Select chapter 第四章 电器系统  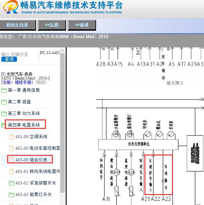[24, 125]
